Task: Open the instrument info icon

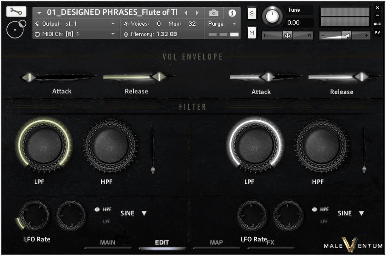Action: pyautogui.click(x=232, y=13)
